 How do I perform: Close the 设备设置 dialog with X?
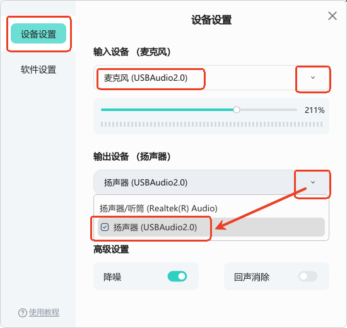332,16
